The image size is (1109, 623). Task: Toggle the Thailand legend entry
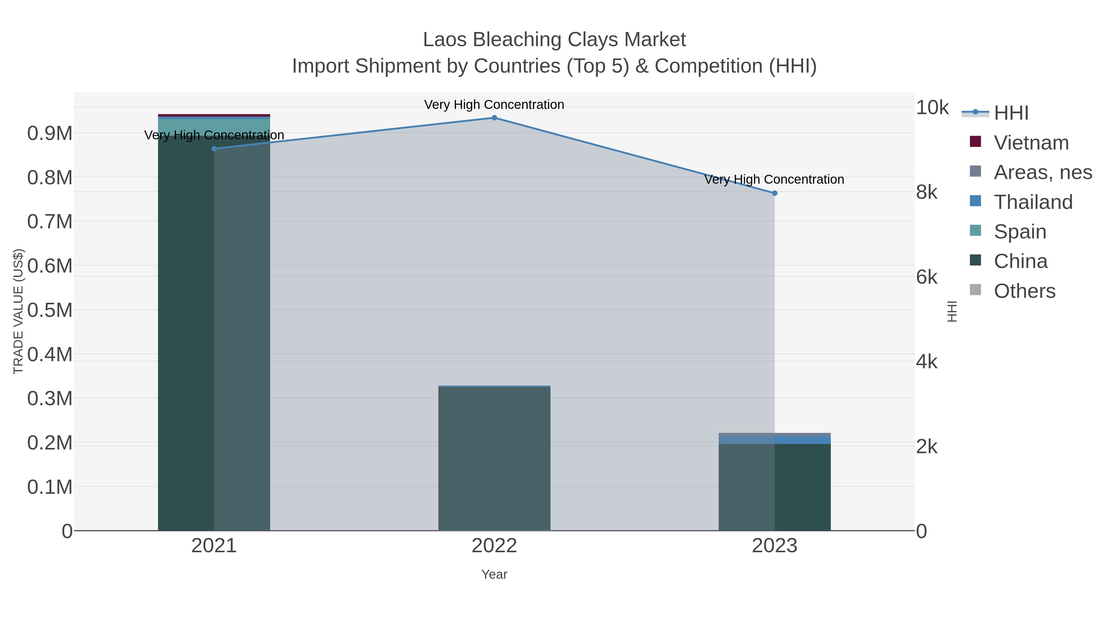click(1021, 202)
